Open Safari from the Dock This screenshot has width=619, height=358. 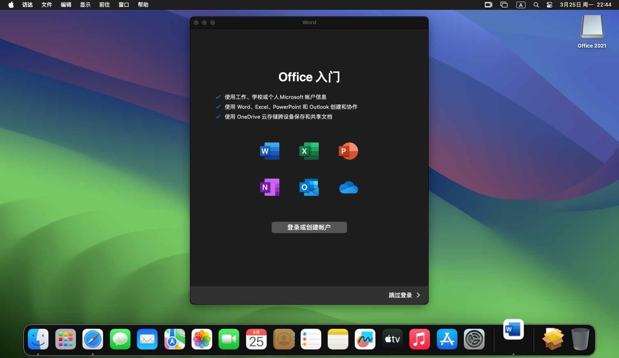[x=93, y=340]
